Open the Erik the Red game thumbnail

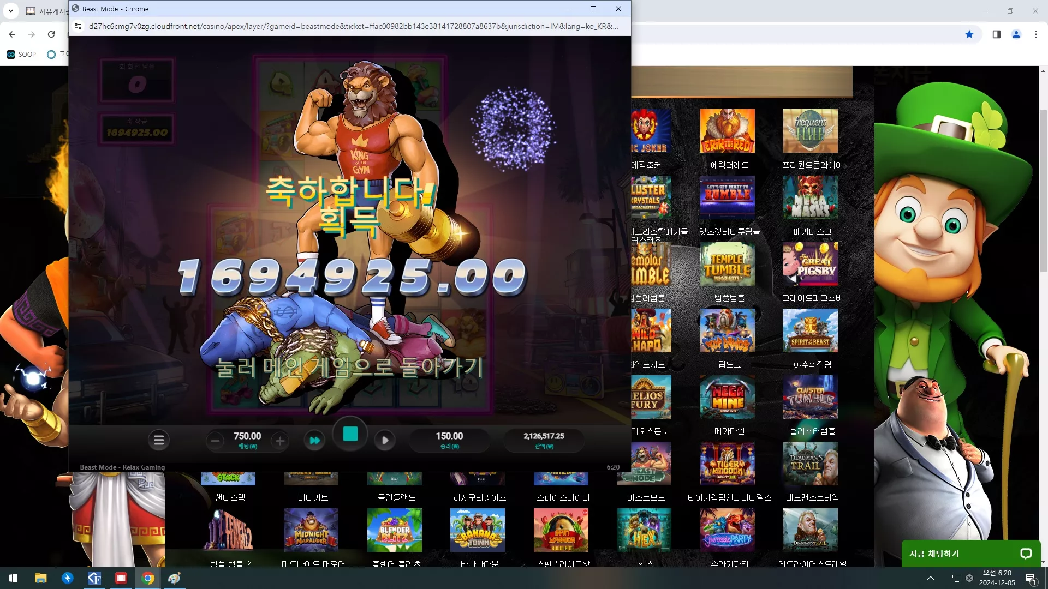[728, 131]
